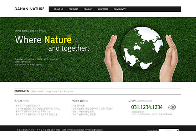This screenshot has height=131, width=196.
Task: Click the DAHAN NATURE logo
Action: [29, 9]
